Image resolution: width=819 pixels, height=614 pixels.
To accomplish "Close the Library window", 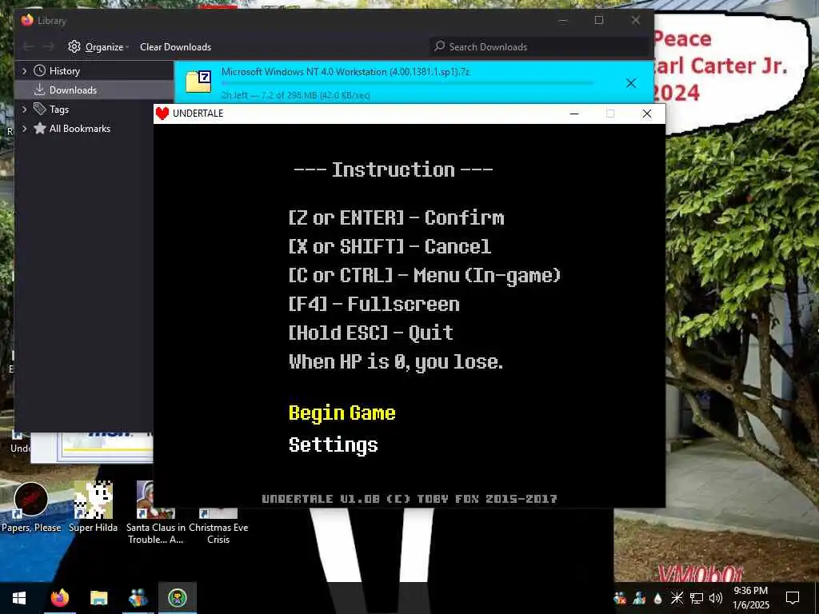I will click(636, 20).
